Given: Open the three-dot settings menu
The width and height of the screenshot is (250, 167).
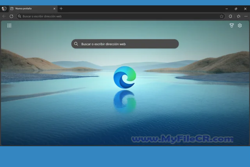Looking at the screenshot, I should coord(246,16).
